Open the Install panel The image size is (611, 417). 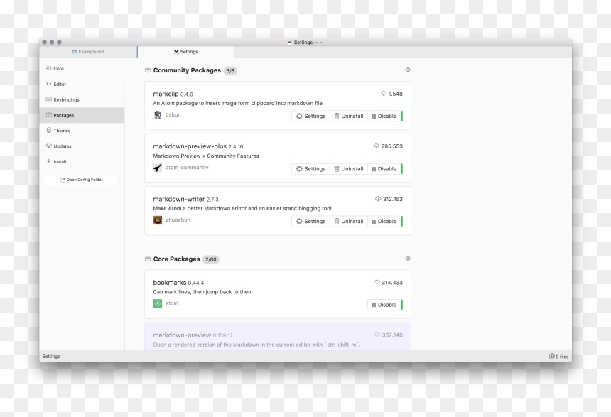(x=82, y=161)
